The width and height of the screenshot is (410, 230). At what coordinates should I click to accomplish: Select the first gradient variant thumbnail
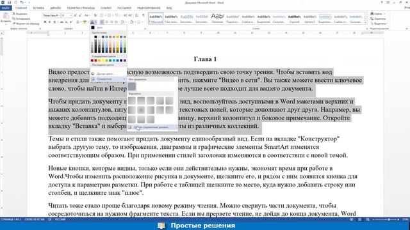click(x=132, y=101)
